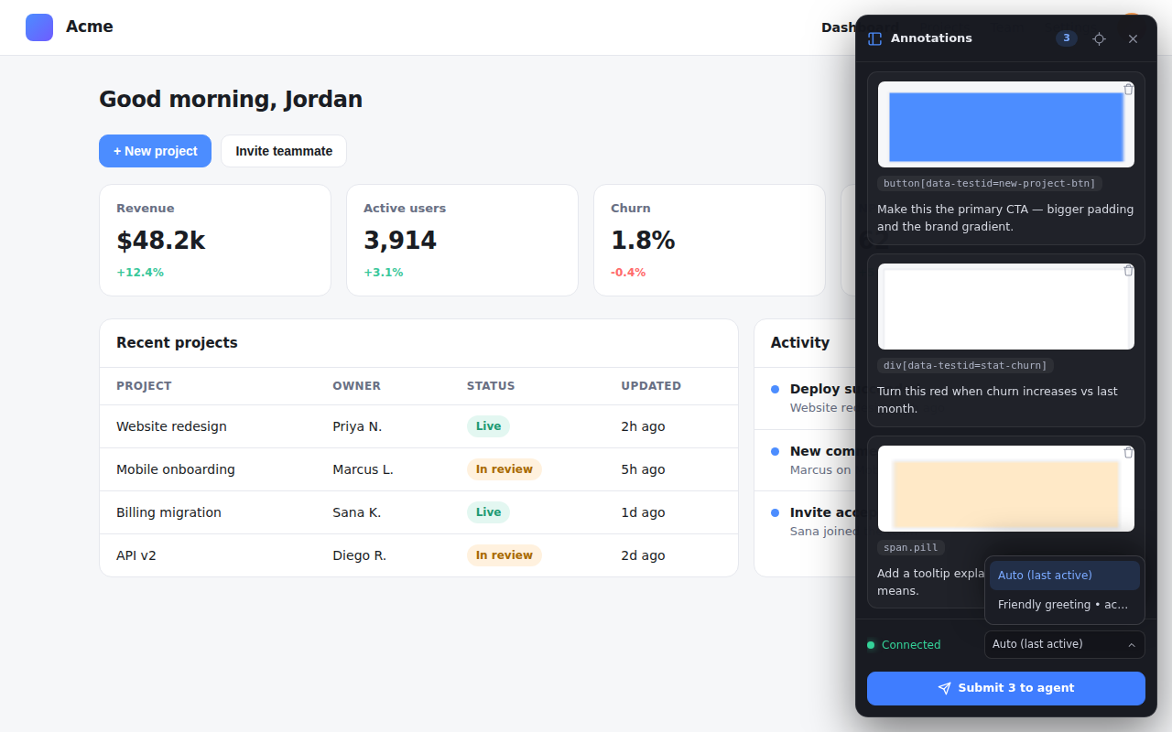This screenshot has width=1172, height=732.
Task: Click the Live status pill for Billing migration
Action: pyautogui.click(x=488, y=512)
